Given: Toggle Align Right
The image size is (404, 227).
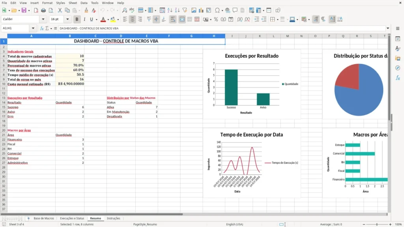Looking at the screenshot, I should tap(140, 19).
